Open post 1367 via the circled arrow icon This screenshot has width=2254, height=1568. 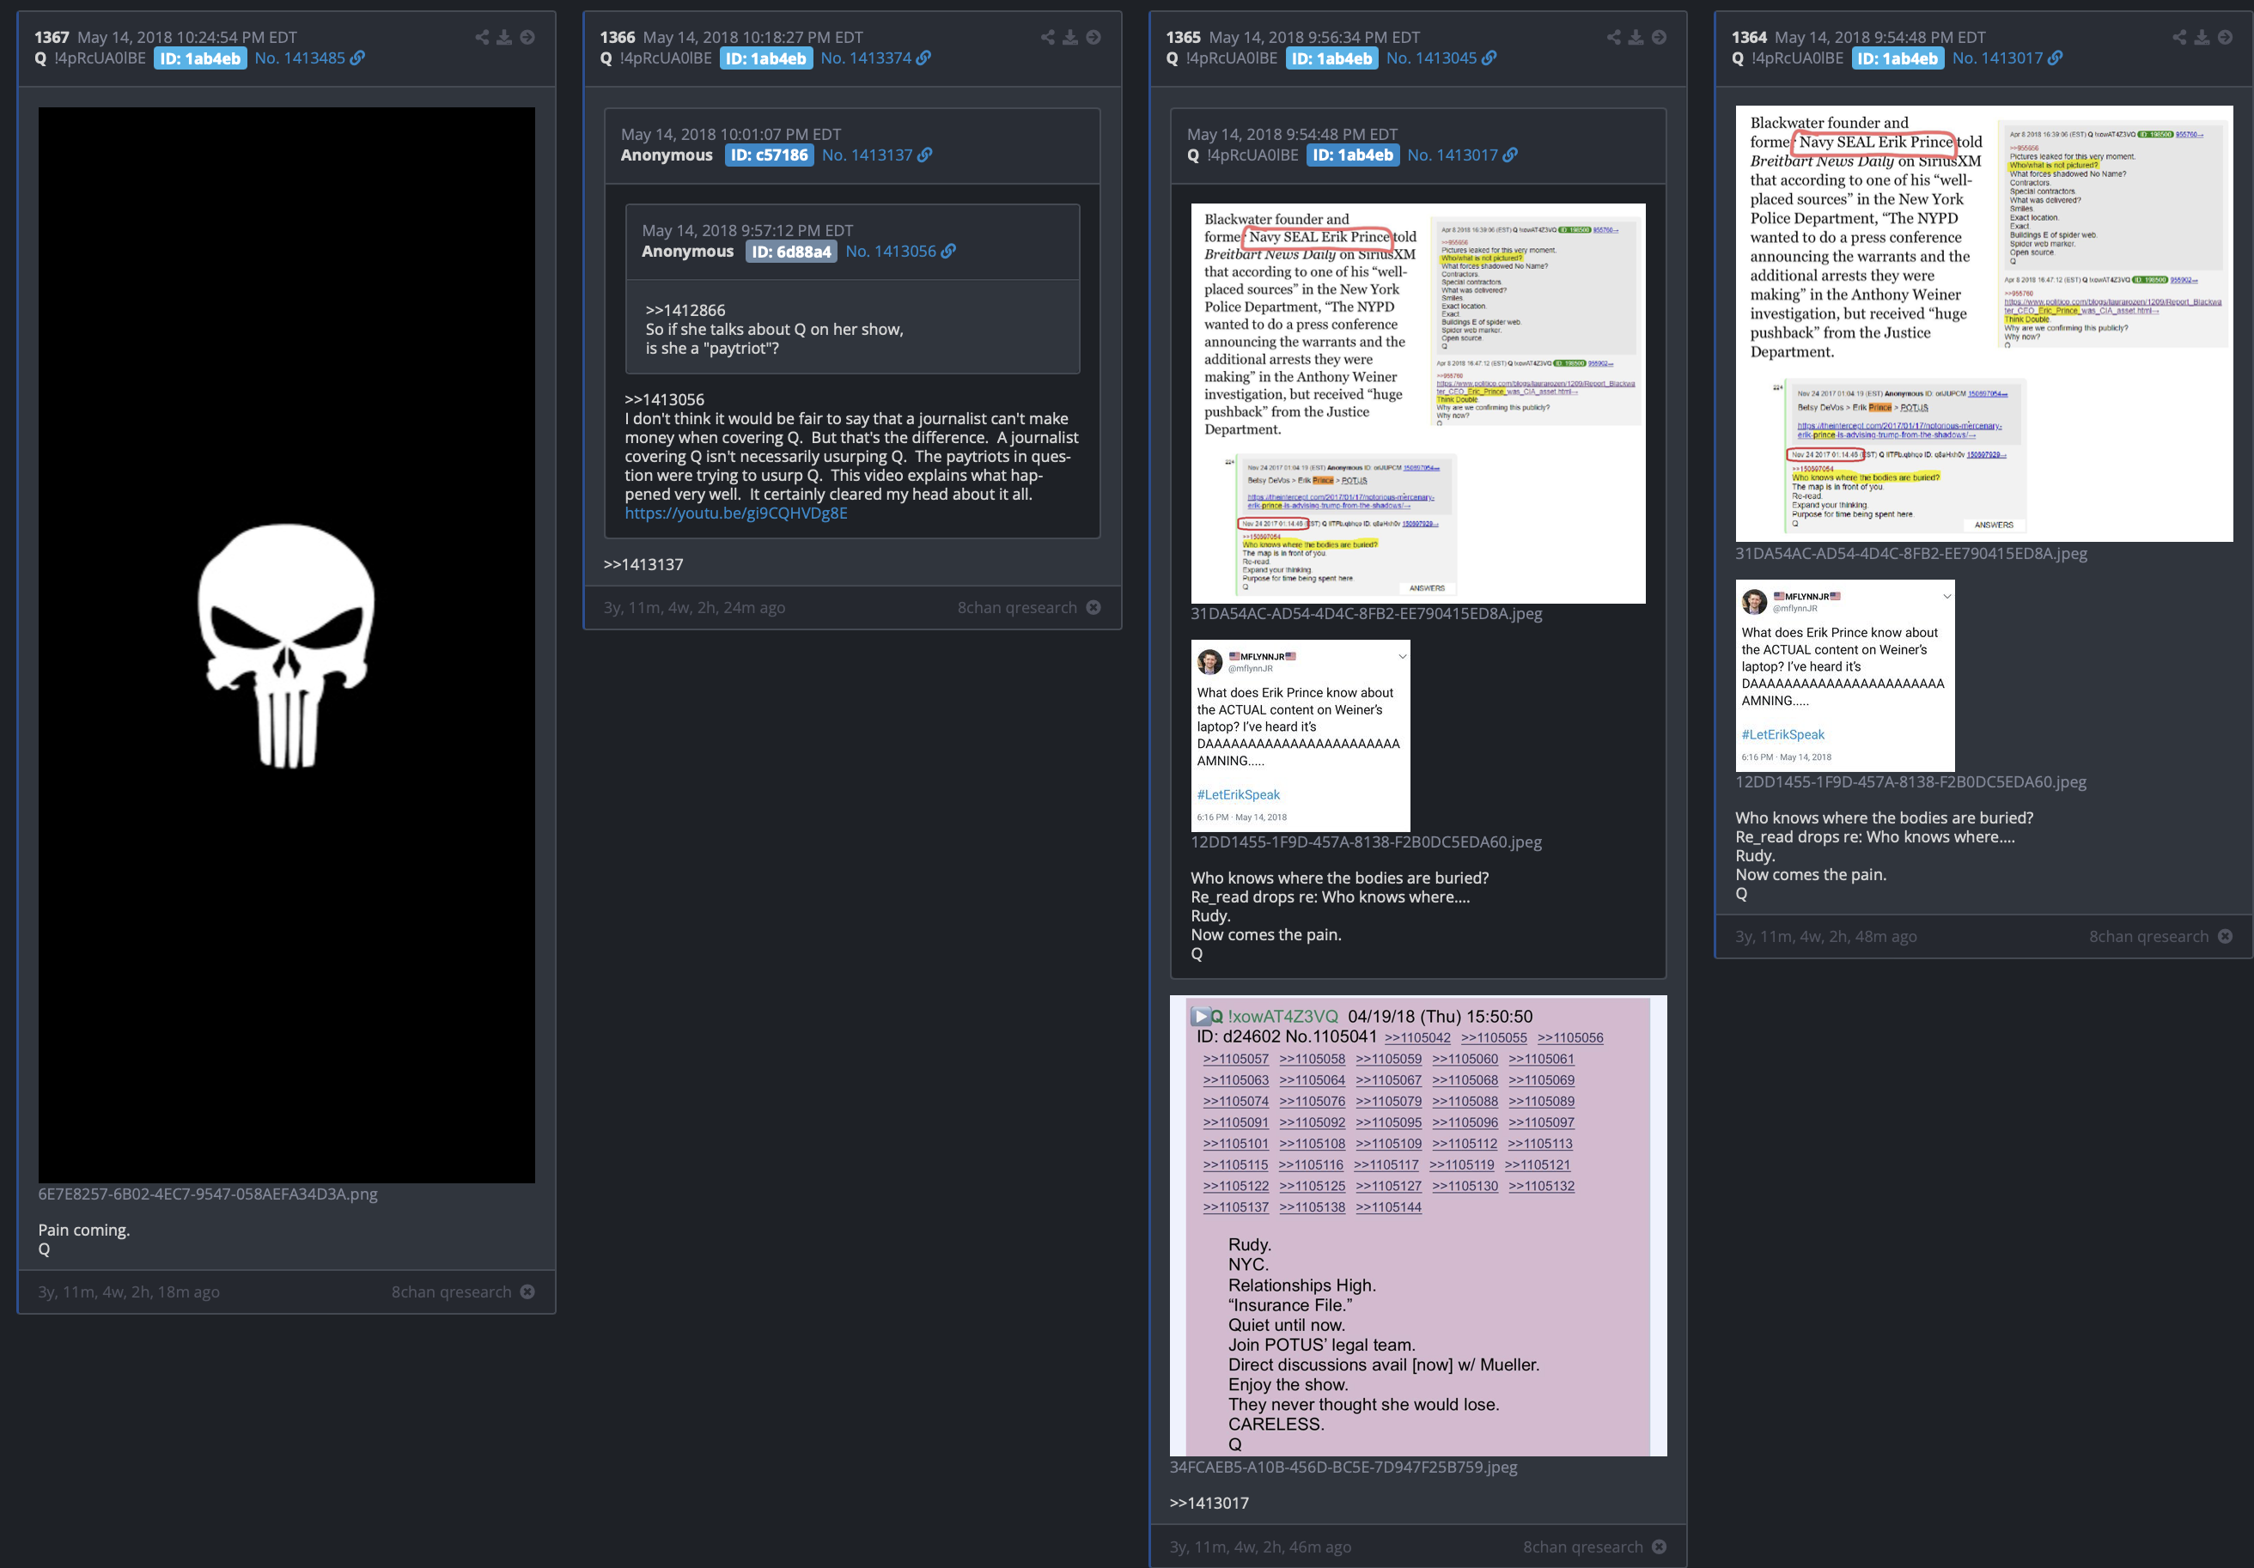pos(527,37)
